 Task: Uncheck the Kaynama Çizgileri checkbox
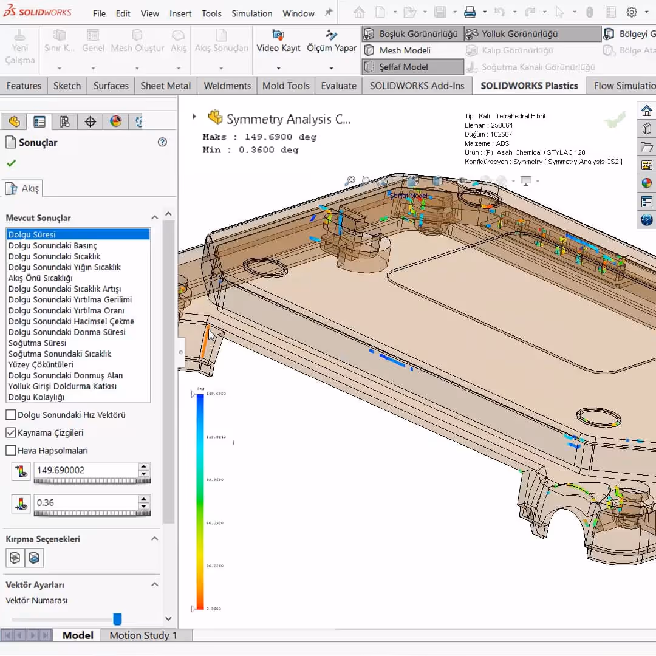[11, 432]
